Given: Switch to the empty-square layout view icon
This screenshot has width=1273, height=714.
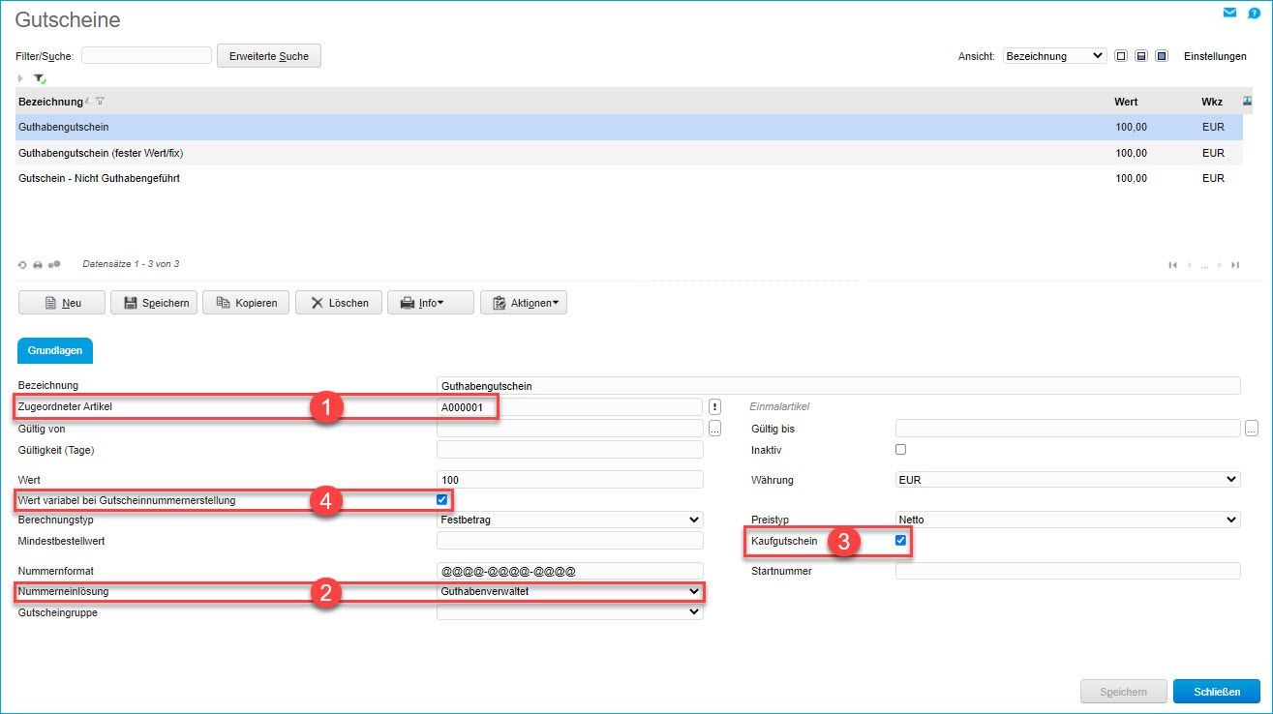Looking at the screenshot, I should [x=1121, y=56].
